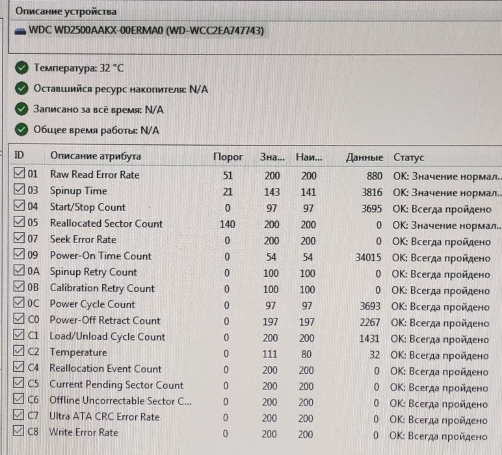Select Spinup Retry Count attribute name
The height and width of the screenshot is (455, 502).
(93, 272)
